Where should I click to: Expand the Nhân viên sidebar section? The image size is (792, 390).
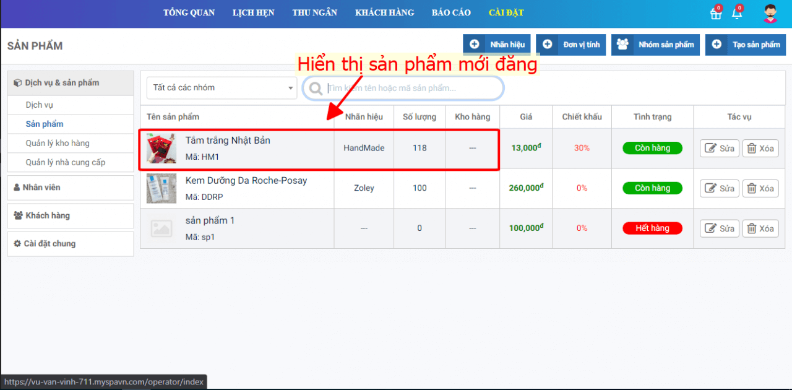point(70,188)
